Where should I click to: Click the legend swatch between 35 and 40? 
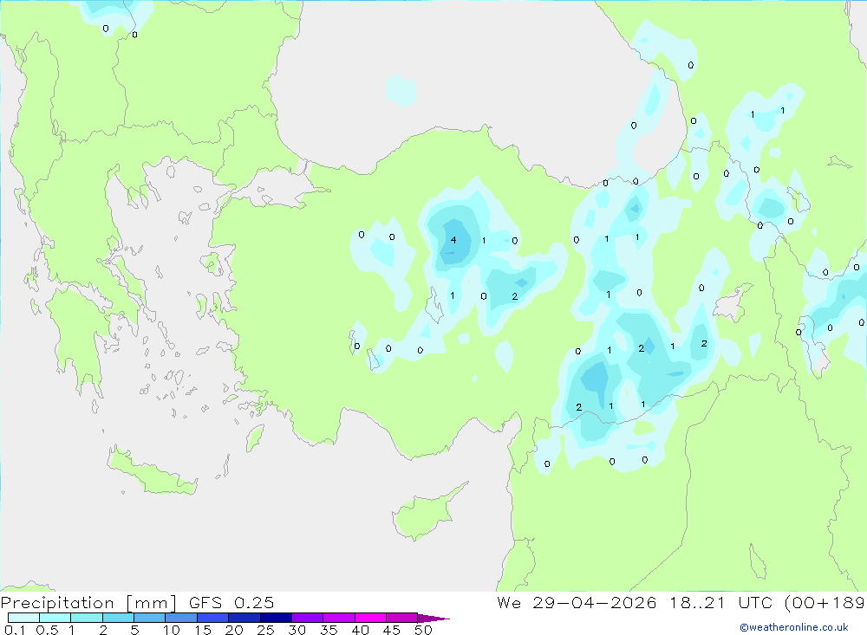[x=339, y=618]
